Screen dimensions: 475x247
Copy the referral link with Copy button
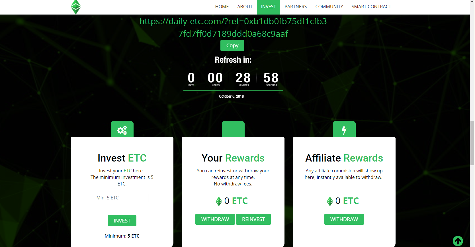click(232, 46)
